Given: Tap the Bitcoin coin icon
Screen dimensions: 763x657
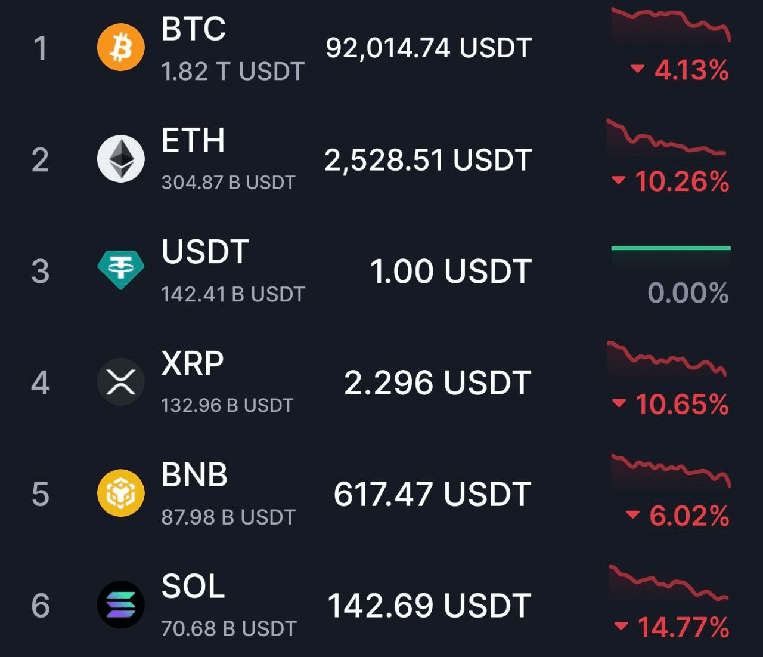Looking at the screenshot, I should point(121,48).
